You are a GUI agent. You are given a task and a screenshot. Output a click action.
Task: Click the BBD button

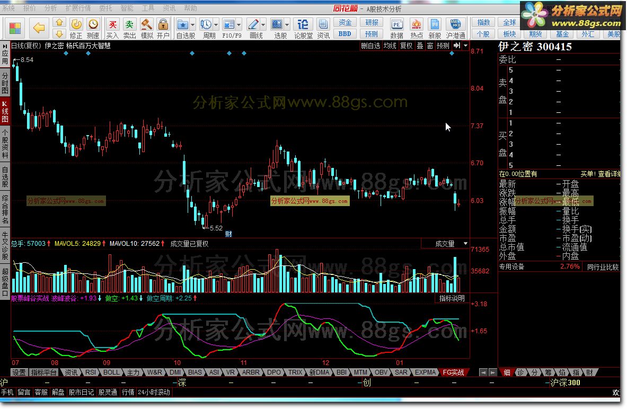(x=345, y=33)
